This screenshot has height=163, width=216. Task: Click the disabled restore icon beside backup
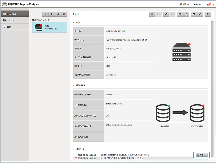[158, 14]
